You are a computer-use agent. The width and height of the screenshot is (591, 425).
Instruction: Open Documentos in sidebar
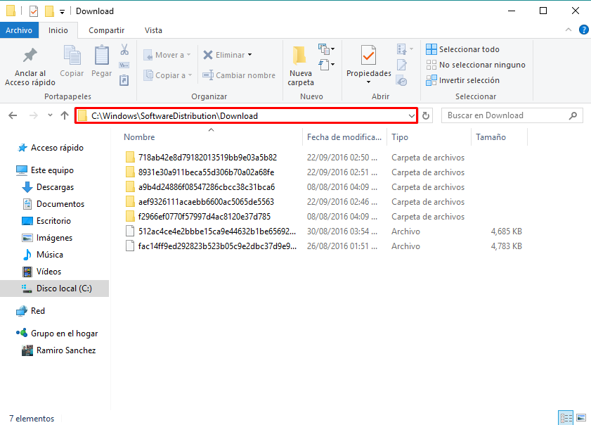[60, 204]
